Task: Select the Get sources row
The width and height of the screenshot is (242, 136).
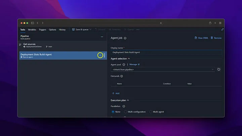Action: (x=63, y=45)
